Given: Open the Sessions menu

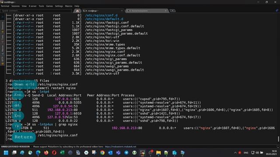Looking at the screenshot, I should coord(16,6).
